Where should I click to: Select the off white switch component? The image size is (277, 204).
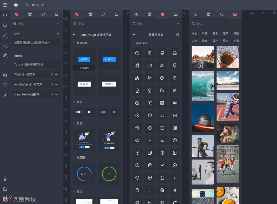(90, 112)
